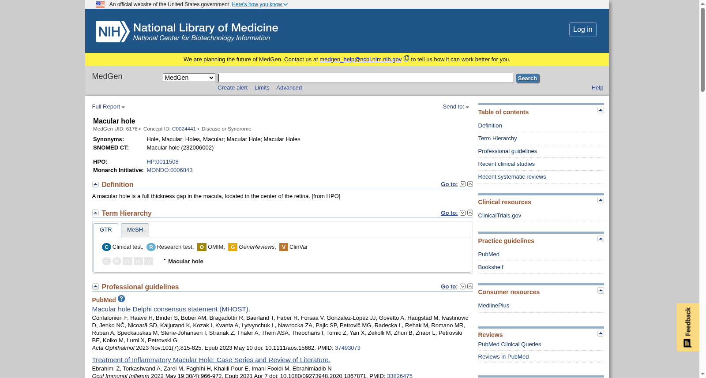Jump up from the Definition section arrow

(x=470, y=184)
